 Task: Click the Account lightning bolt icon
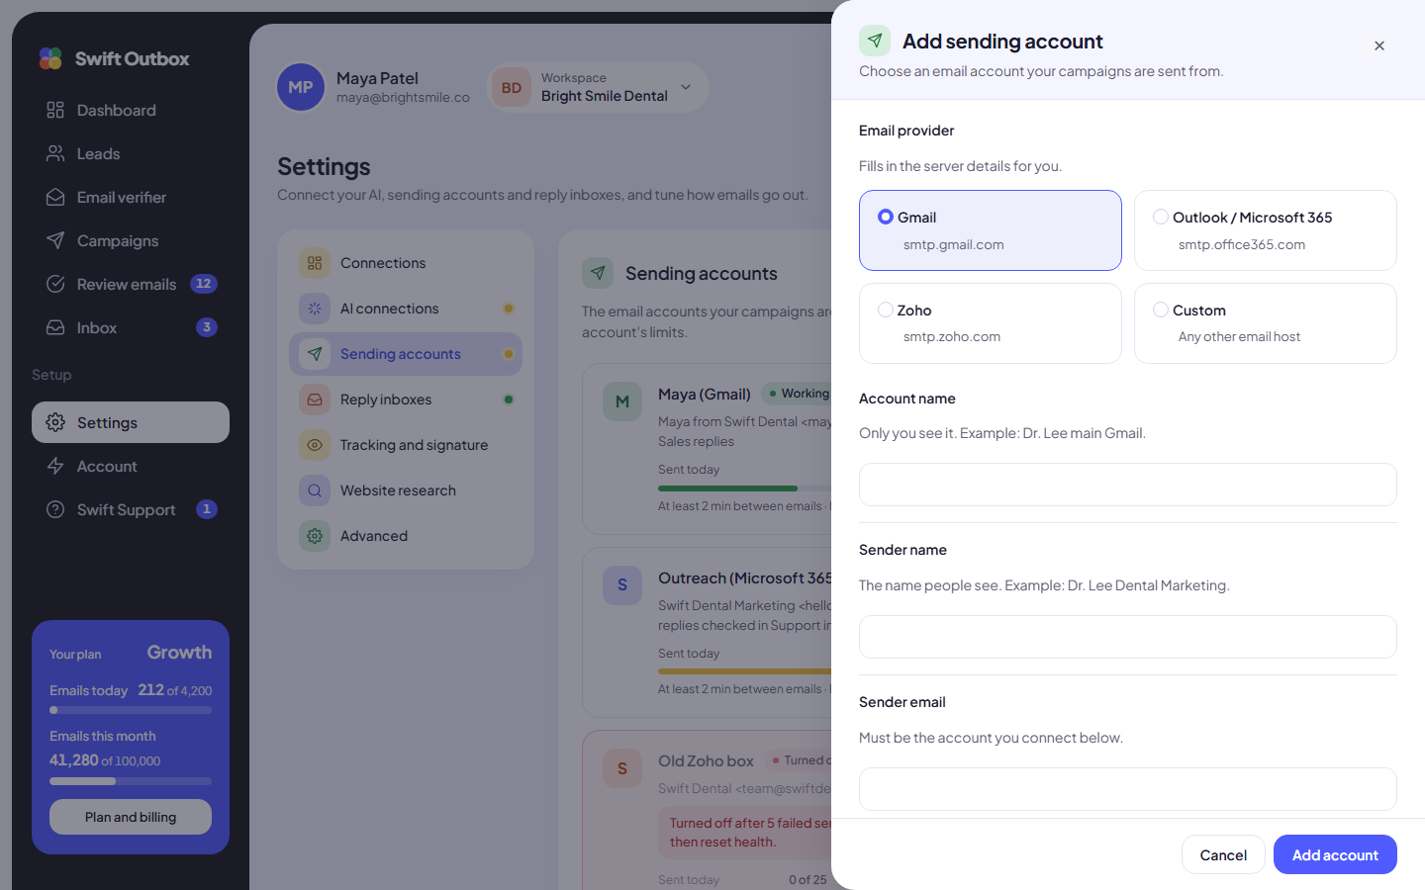pos(55,466)
